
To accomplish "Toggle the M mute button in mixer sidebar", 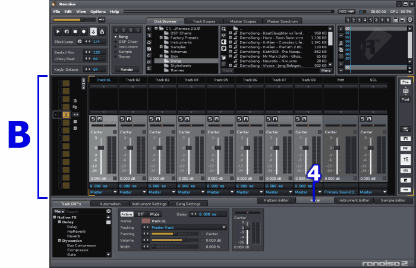I will point(405,139).
